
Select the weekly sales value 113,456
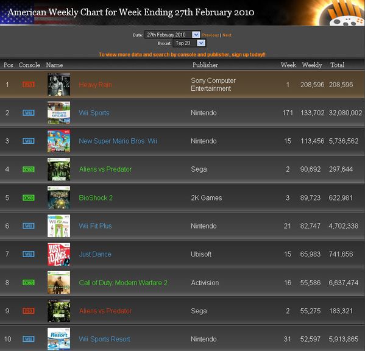click(x=312, y=141)
